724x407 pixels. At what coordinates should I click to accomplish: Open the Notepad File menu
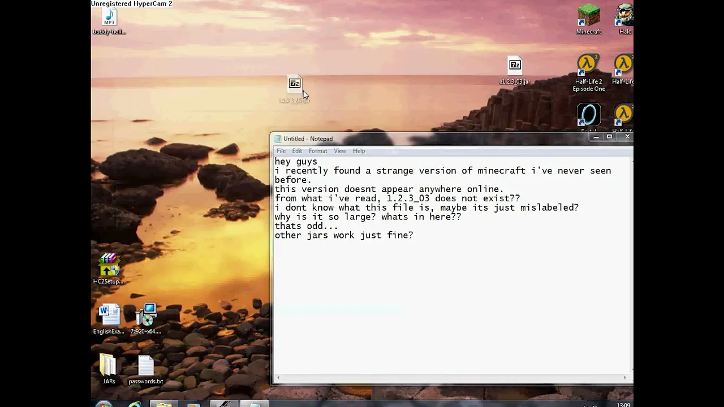click(281, 151)
